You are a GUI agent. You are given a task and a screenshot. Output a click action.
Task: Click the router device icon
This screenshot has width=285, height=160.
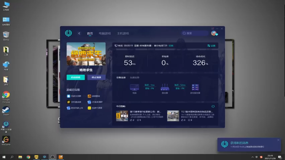pyautogui.click(x=165, y=87)
